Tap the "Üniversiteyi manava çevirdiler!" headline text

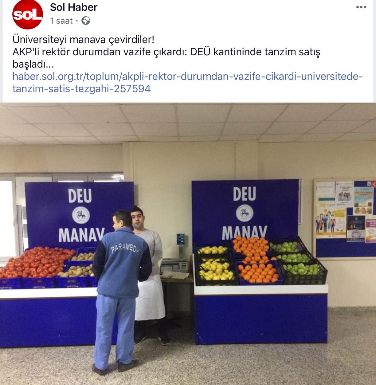(x=84, y=40)
